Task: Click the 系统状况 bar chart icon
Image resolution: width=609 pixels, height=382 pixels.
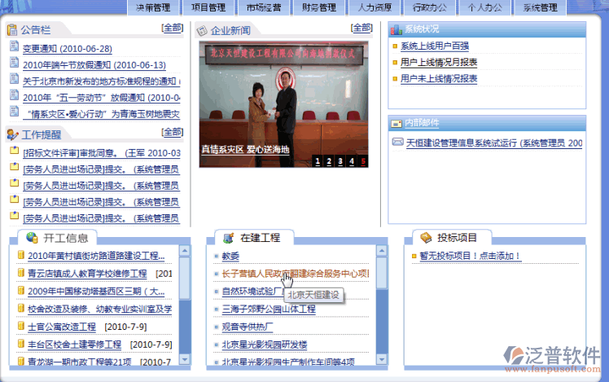Action: [x=397, y=30]
